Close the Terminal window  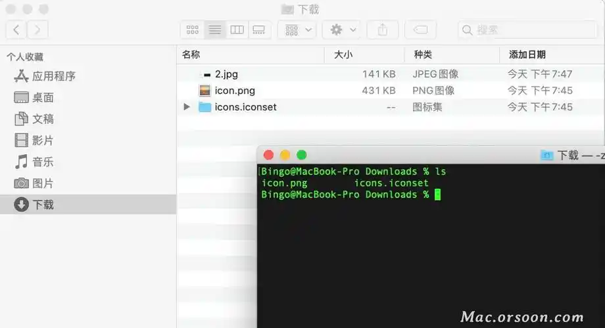point(268,155)
